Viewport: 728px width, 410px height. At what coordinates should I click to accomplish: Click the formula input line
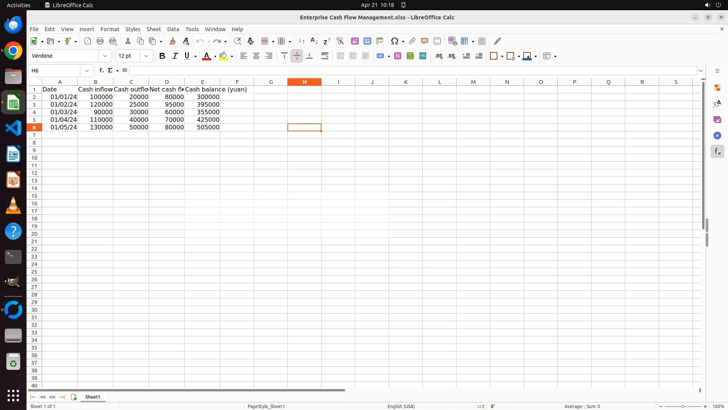[413, 71]
